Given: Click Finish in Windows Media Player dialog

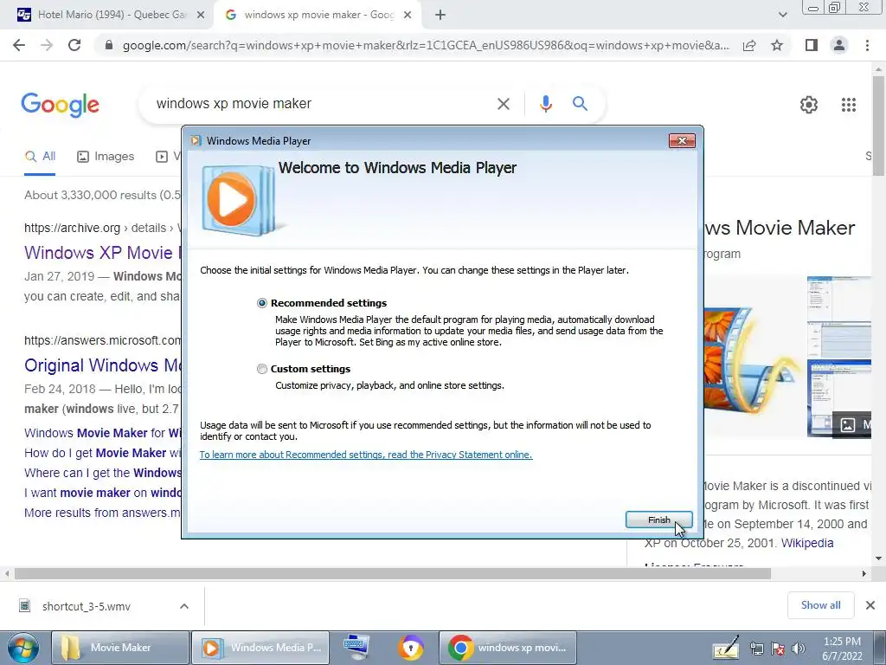Looking at the screenshot, I should point(658,520).
